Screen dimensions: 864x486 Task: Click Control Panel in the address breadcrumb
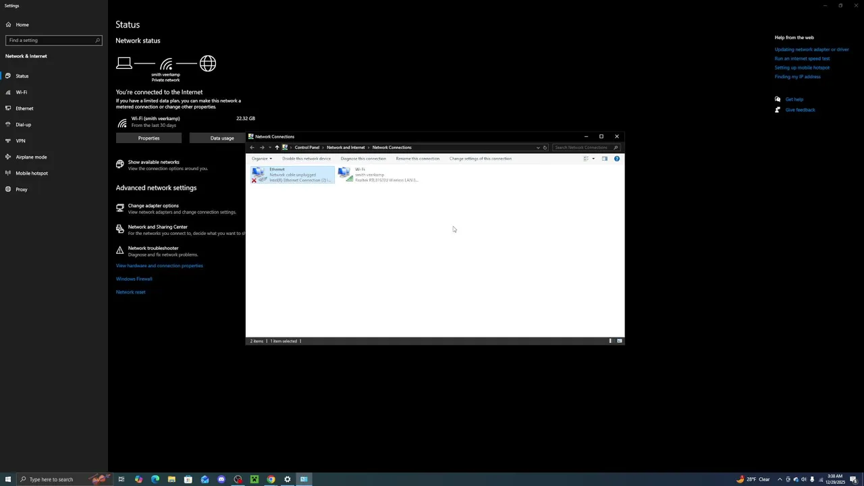click(307, 147)
